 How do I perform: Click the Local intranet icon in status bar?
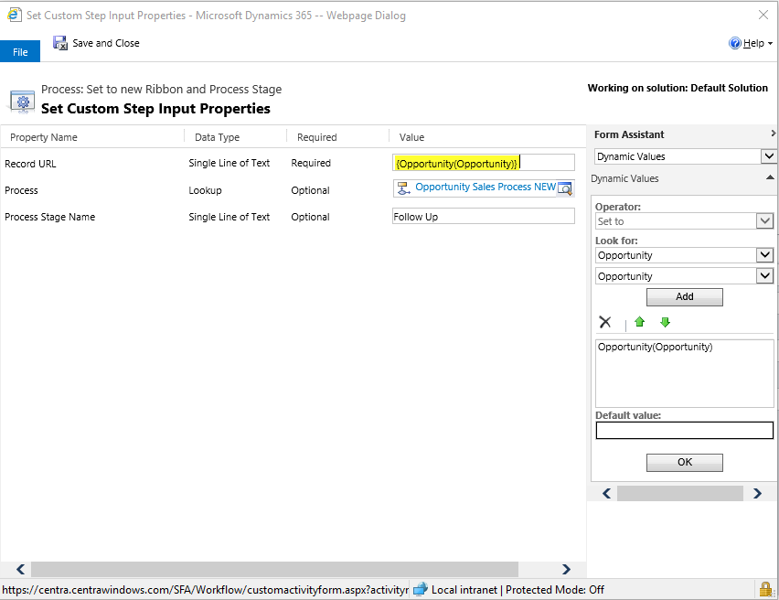(x=420, y=589)
